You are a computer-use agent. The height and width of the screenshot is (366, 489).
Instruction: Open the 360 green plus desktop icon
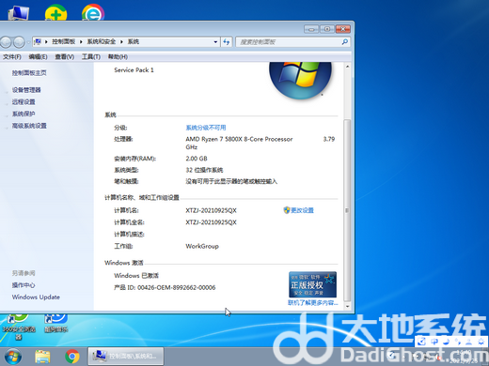55,12
